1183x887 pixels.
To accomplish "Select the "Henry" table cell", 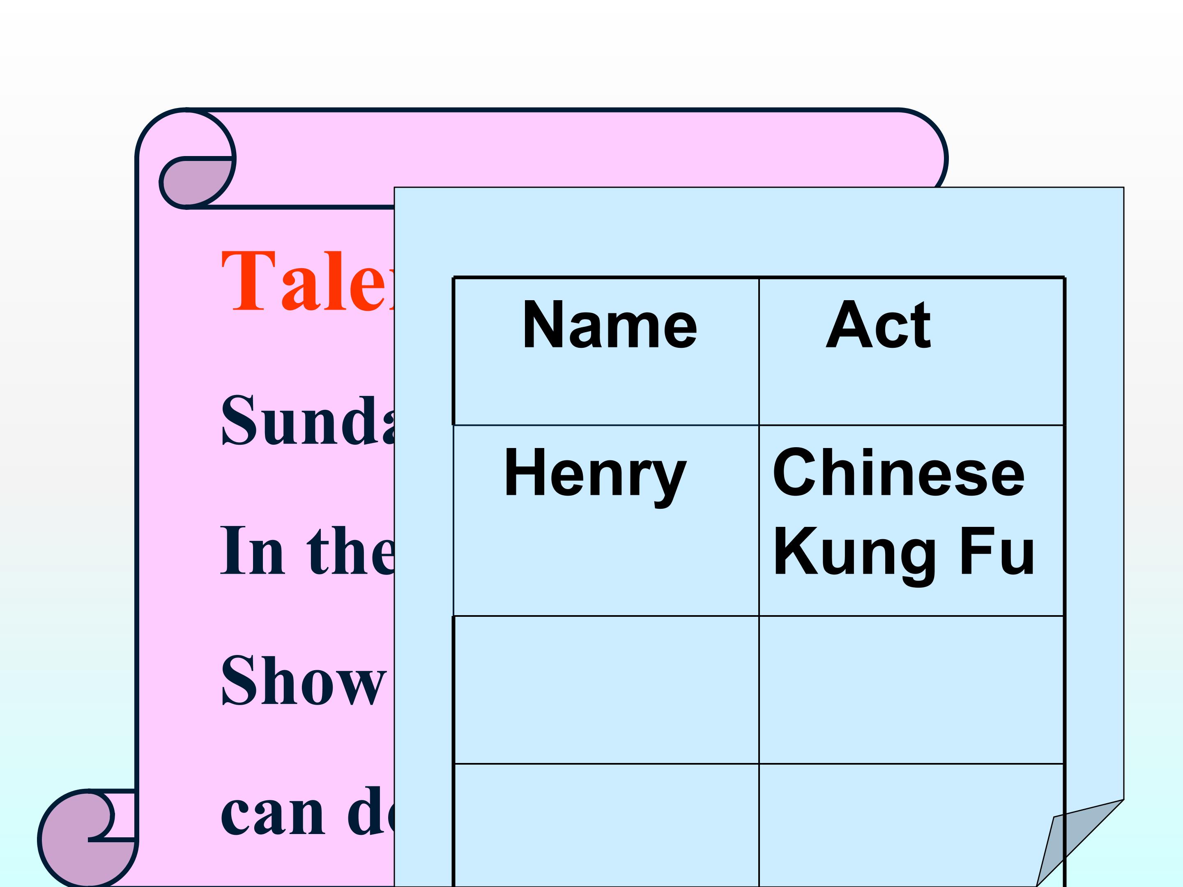I will pos(606,520).
